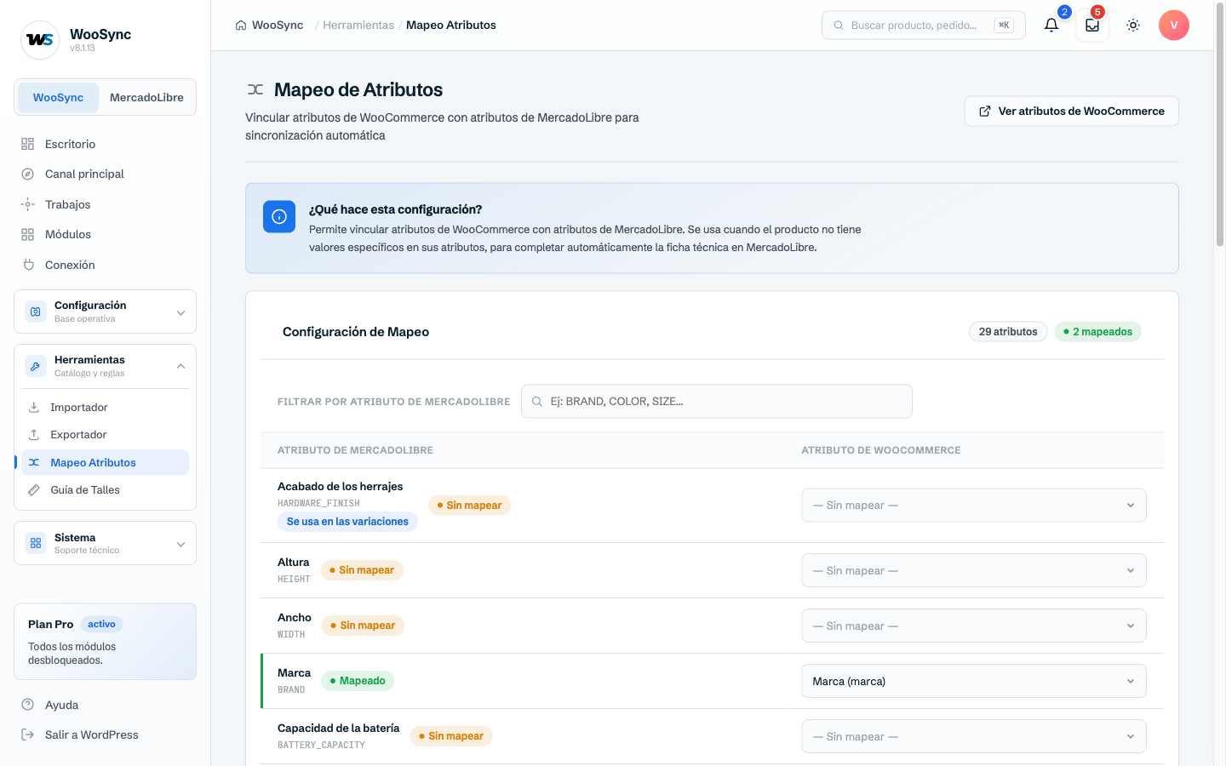Click the Canal principal compass icon
Viewport: 1226px width, 766px height.
pos(28,174)
